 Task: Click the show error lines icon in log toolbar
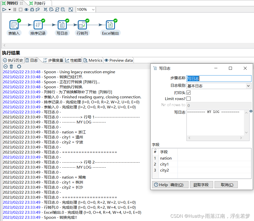click(6, 66)
